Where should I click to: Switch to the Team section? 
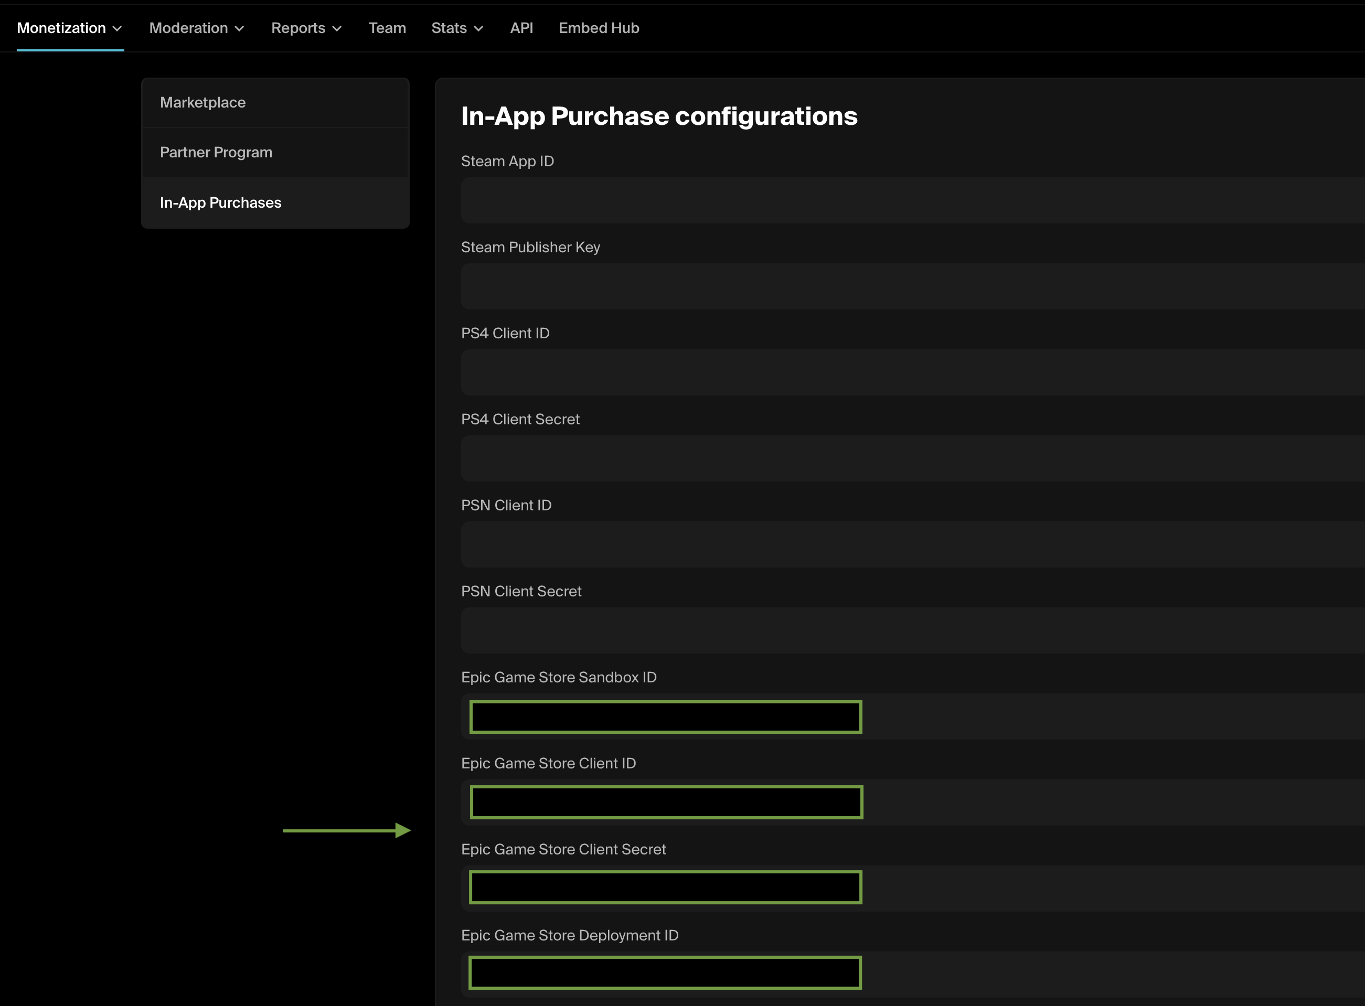pyautogui.click(x=387, y=27)
